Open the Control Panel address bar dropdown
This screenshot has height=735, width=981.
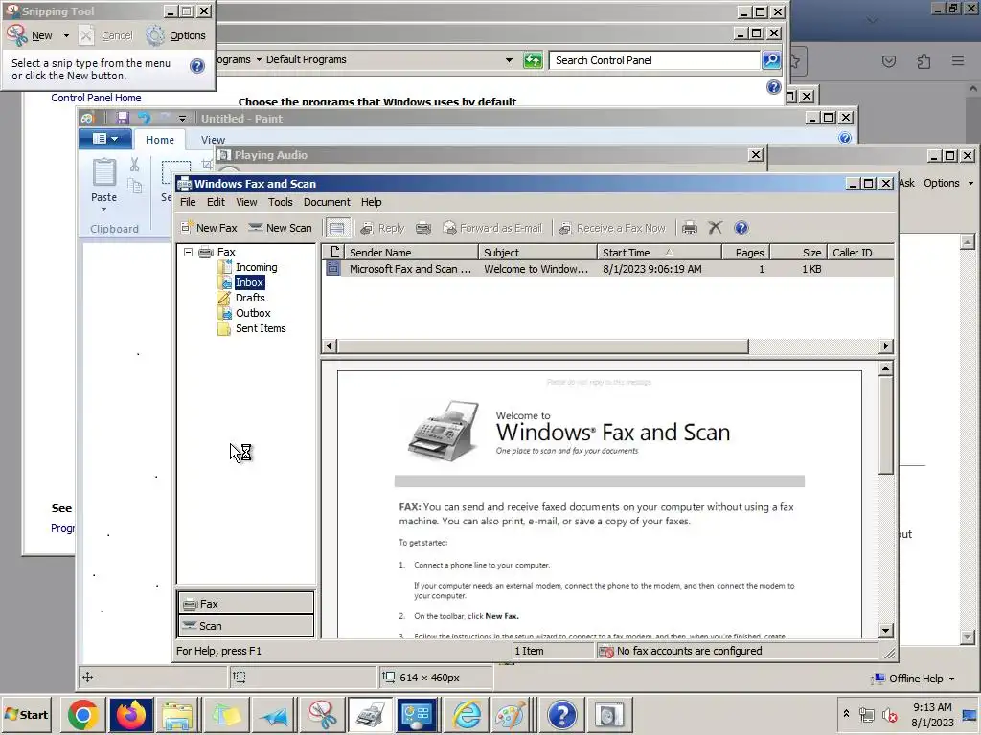(x=509, y=60)
